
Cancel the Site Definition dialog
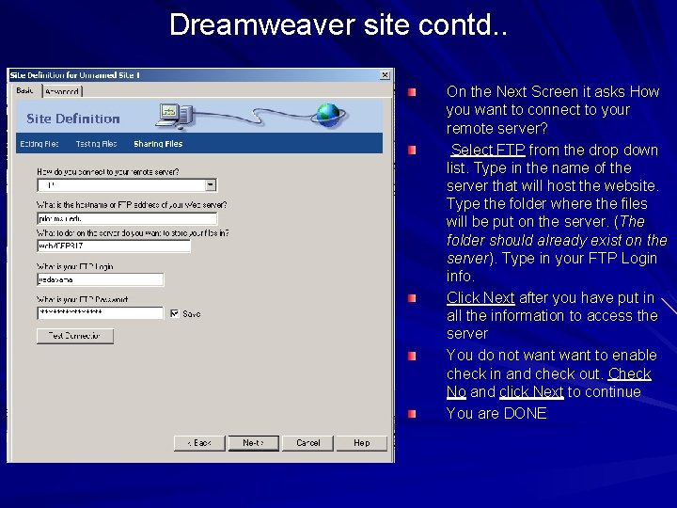coord(307,443)
